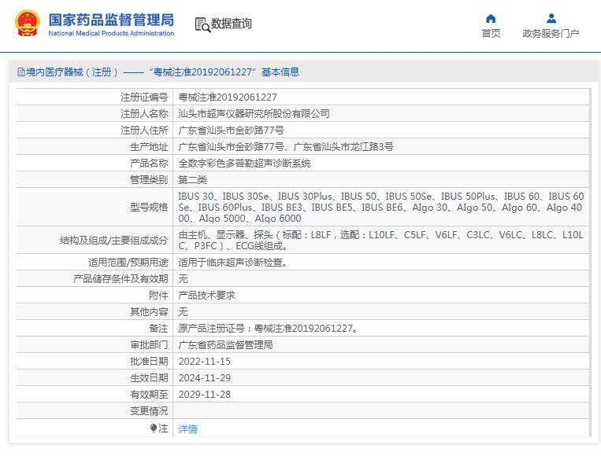
Task: Click the National Medical Products Administration subtitle
Action: tap(110, 34)
